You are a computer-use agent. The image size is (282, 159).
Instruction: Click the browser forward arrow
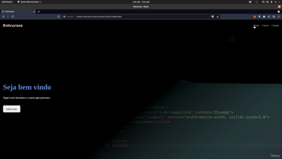8,17
